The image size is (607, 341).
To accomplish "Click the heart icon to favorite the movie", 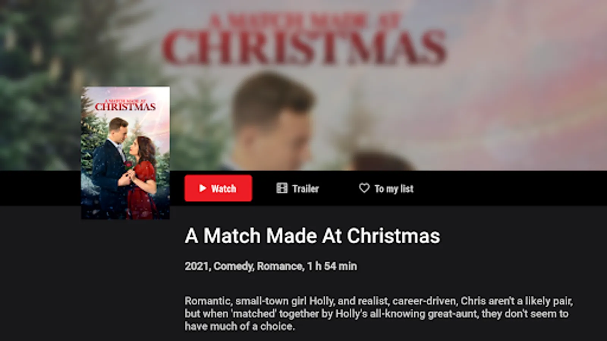I will [364, 188].
